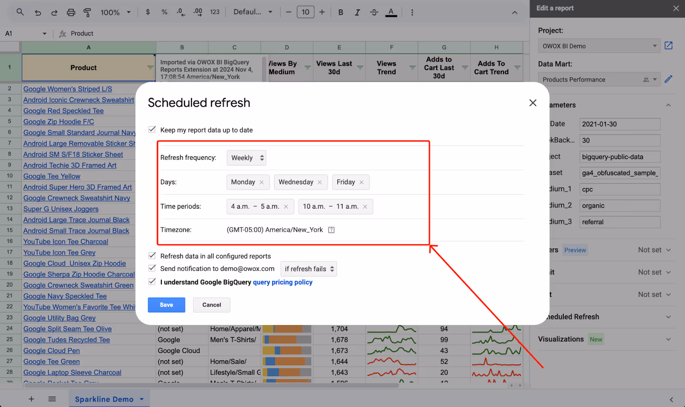Viewport: 685px width, 407px height.
Task: Click the Save button
Action: [166, 305]
